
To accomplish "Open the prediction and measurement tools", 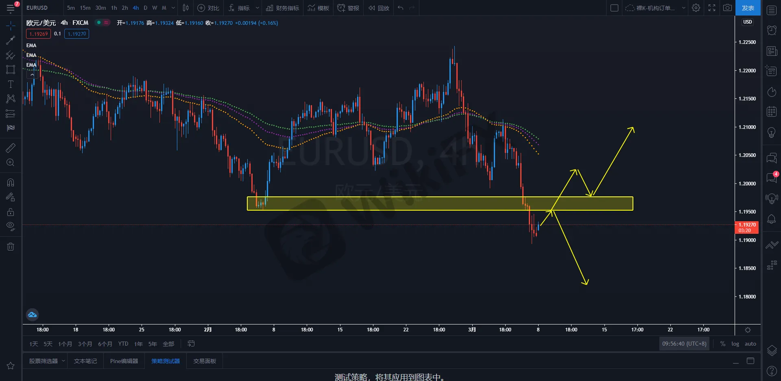I will pyautogui.click(x=11, y=113).
